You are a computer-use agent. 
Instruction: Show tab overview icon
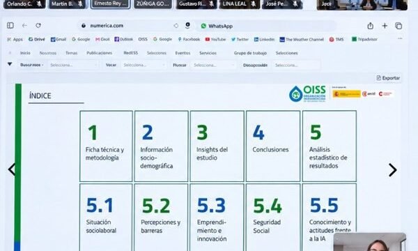click(398, 26)
